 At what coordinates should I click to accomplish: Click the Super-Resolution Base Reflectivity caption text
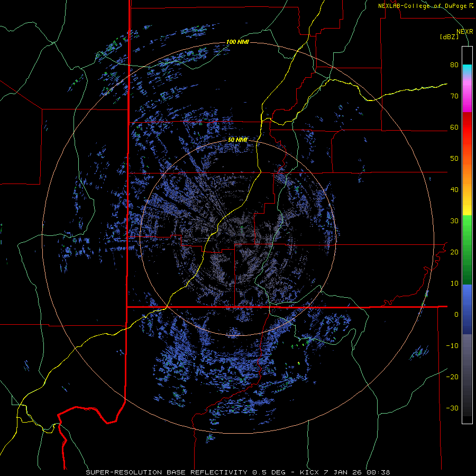tap(186, 472)
